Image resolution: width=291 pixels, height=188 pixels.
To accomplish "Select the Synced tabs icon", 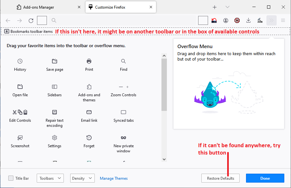I will point(123,112).
